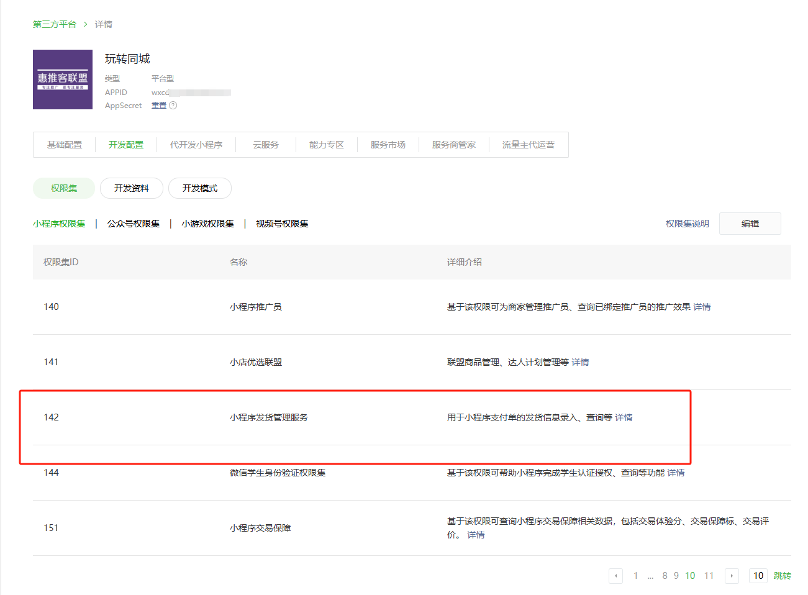Click permission ID 151 cell
This screenshot has height=595, width=808.
coord(52,528)
